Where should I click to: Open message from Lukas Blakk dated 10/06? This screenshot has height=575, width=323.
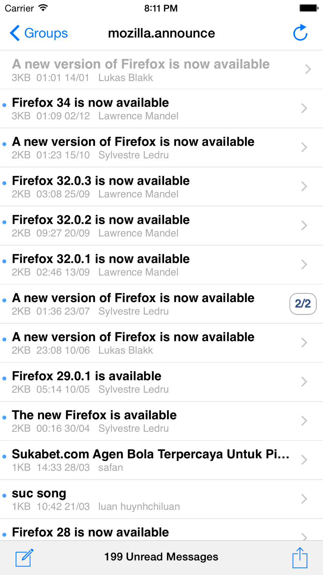click(x=161, y=343)
